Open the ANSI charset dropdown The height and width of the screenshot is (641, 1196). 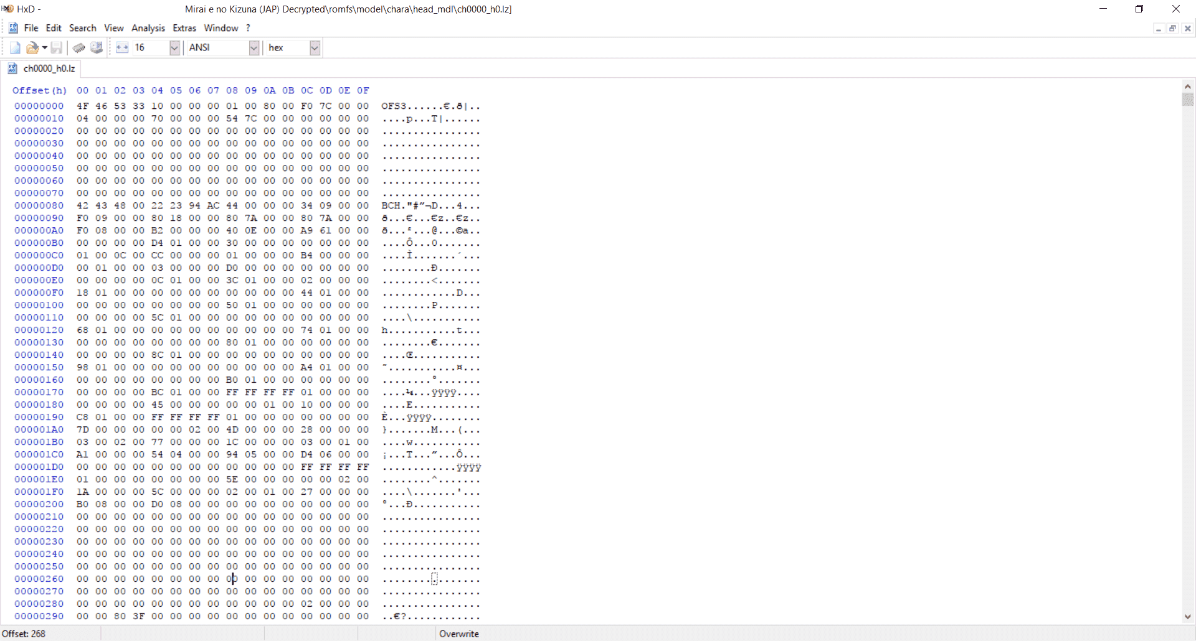click(254, 48)
